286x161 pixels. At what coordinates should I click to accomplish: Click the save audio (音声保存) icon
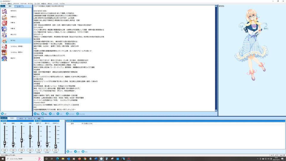pos(67,114)
